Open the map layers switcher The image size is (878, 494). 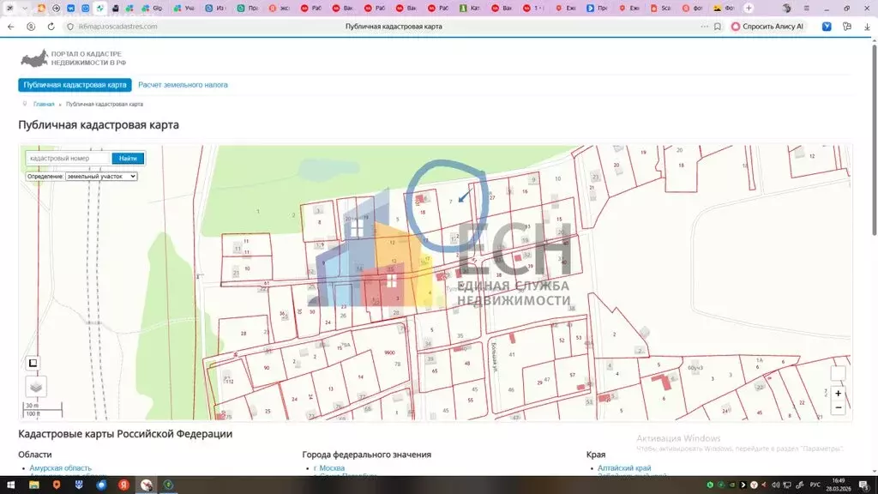[35, 387]
